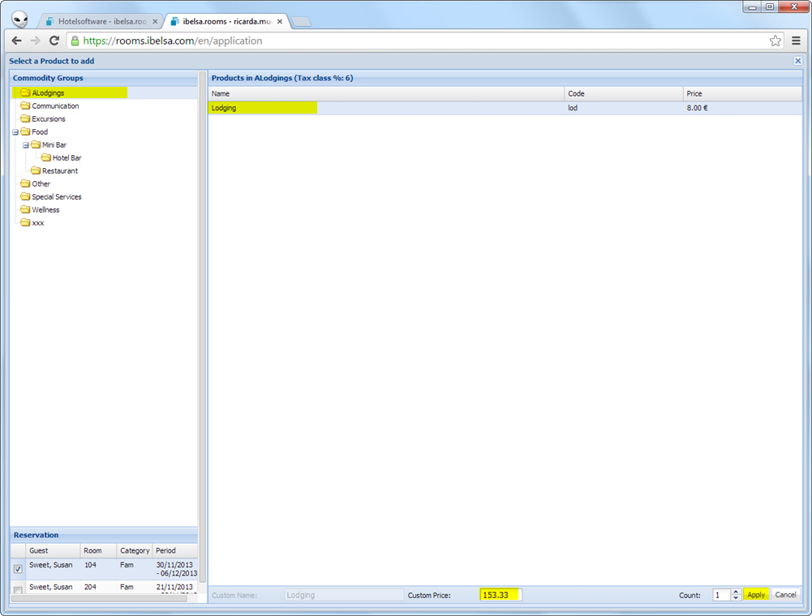Close the Select a Product dialog
Viewport: 812px width, 616px height.
(797, 61)
